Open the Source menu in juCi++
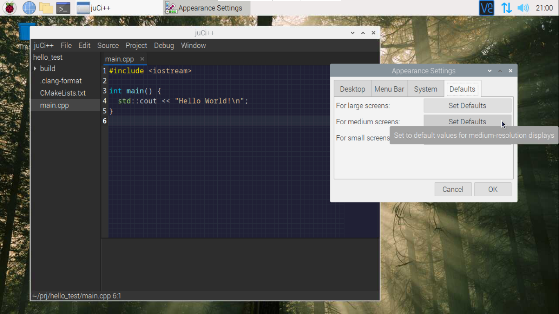 [x=108, y=45]
